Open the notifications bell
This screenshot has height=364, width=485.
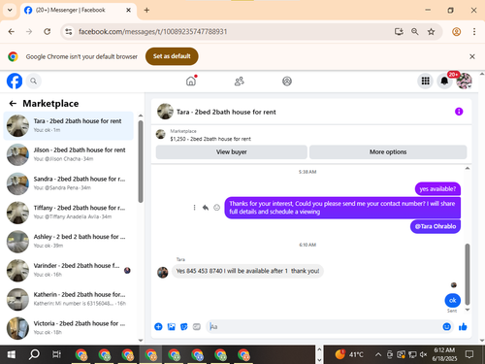[x=444, y=81]
